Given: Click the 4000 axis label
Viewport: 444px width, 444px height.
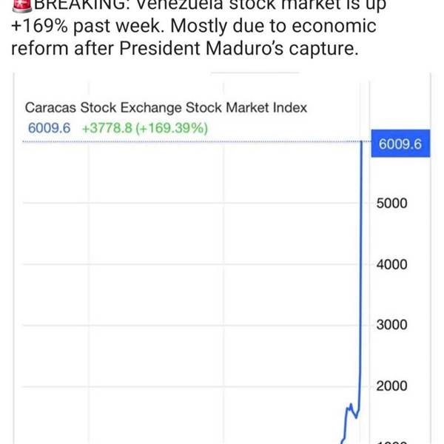Looking at the screenshot, I should point(392,264).
